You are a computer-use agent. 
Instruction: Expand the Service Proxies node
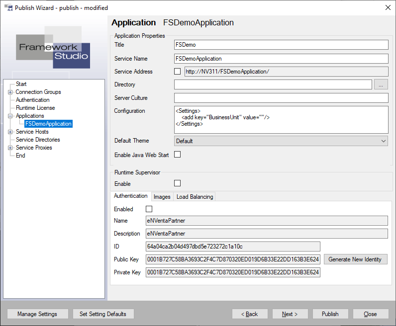tap(10, 148)
